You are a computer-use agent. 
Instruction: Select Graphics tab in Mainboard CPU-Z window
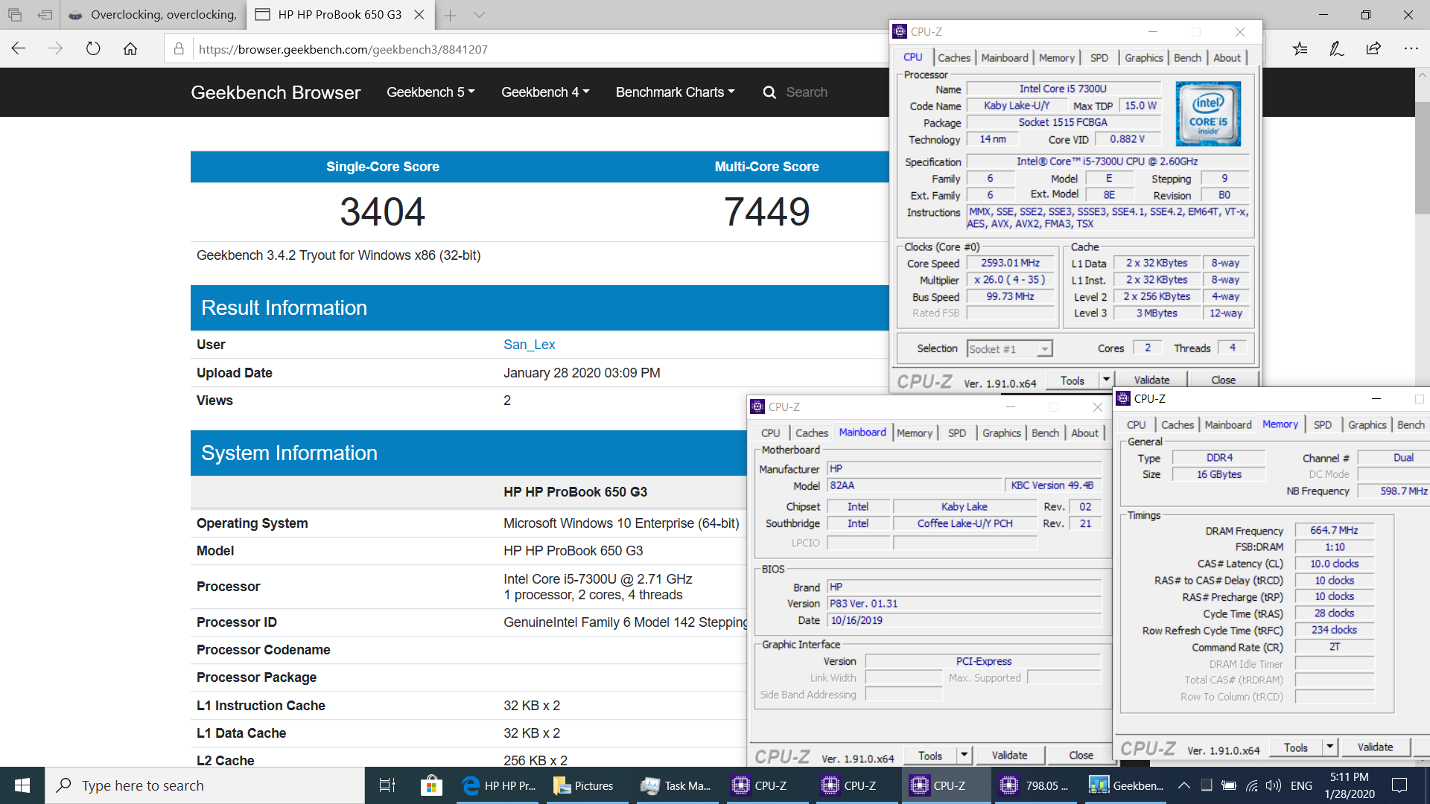[1001, 433]
